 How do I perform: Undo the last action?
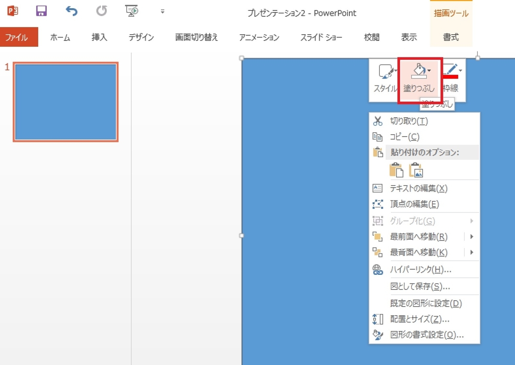[x=72, y=11]
